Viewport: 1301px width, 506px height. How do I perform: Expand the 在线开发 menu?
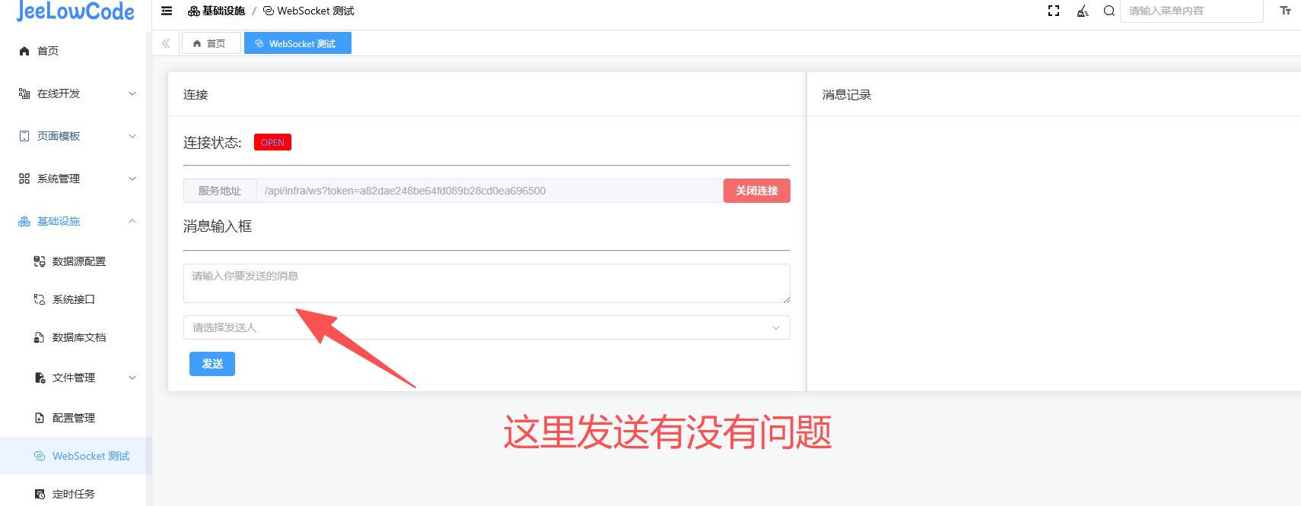pos(76,93)
